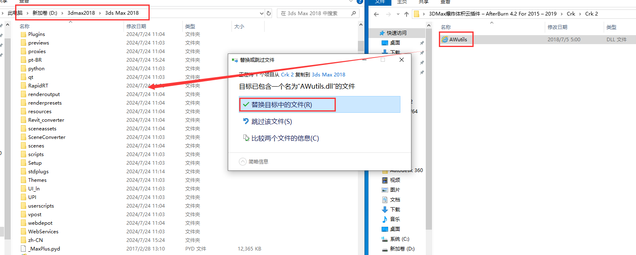Sort by 大小 column in 3ds Max 2018 window
The image size is (636, 255).
(x=239, y=27)
